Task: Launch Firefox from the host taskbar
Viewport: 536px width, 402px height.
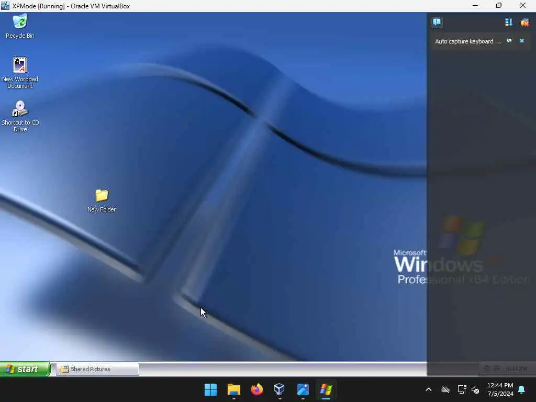Action: pos(256,389)
